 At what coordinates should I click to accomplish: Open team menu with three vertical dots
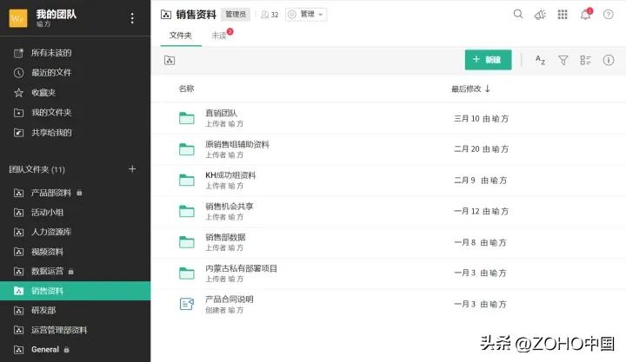[132, 18]
